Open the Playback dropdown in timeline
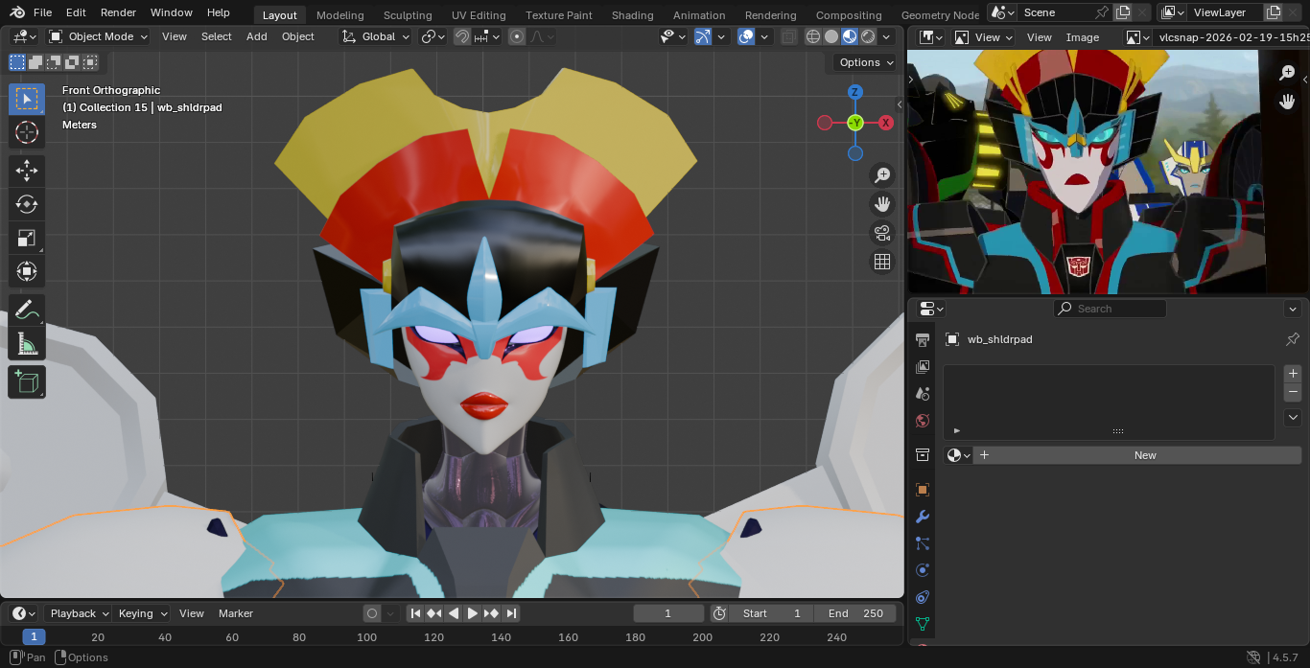Viewport: 1310px width, 668px height. 79,613
